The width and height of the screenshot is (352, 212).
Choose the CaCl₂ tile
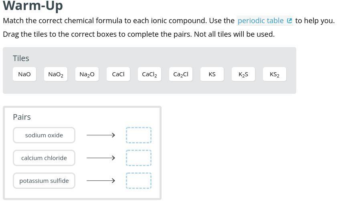(x=150, y=74)
